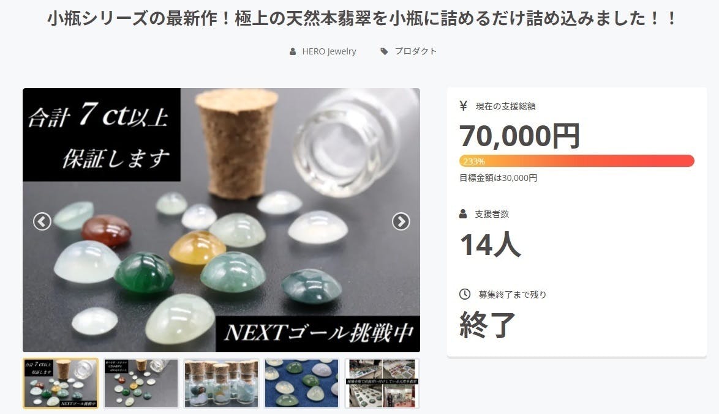Click the user icon beside HERO Jewelry

point(293,51)
